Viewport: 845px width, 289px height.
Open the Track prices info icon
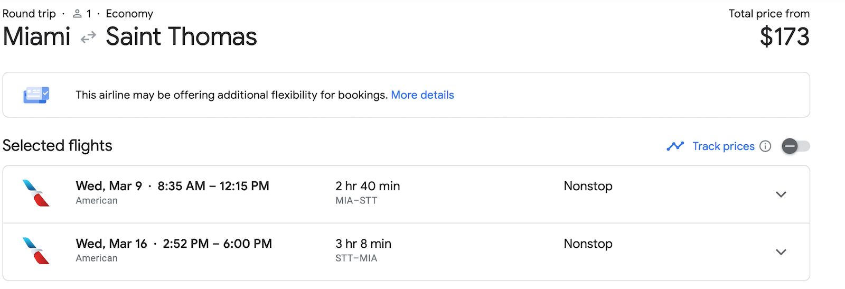coord(765,146)
